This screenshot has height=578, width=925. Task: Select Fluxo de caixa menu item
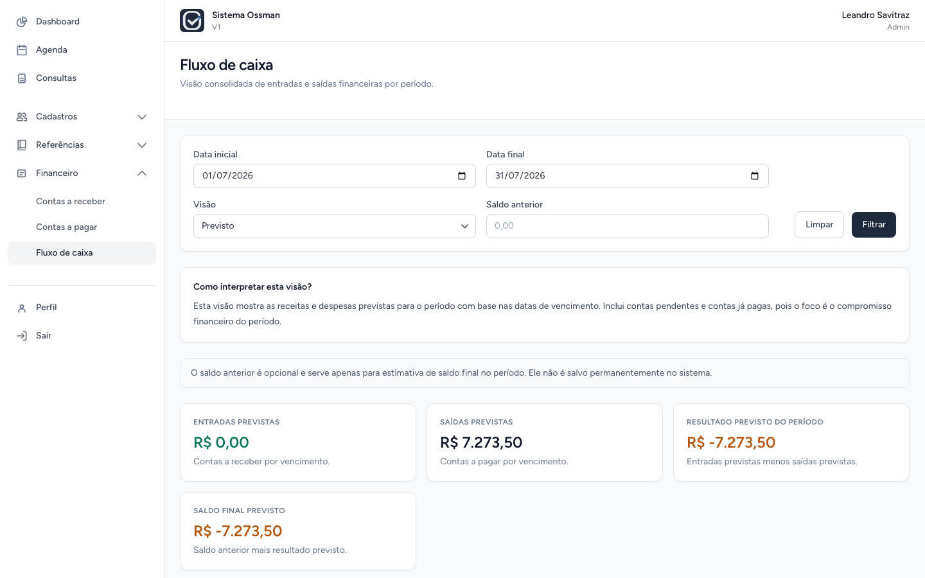82,253
